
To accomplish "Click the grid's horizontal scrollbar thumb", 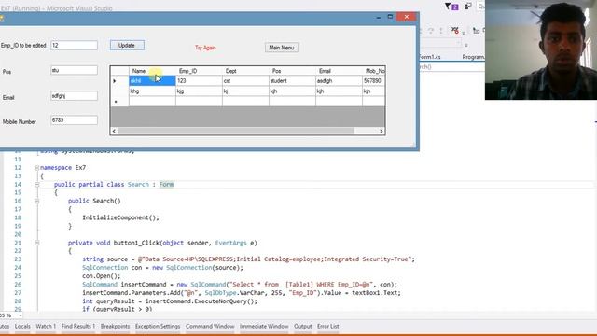I will tap(236, 131).
